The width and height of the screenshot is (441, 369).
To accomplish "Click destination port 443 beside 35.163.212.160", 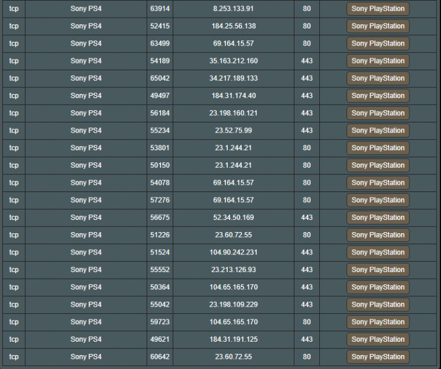I will tap(307, 61).
